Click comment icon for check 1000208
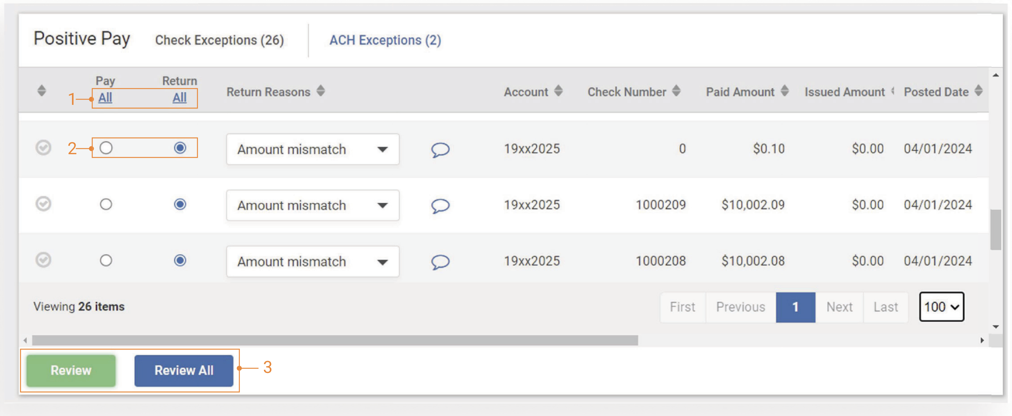 pos(440,262)
